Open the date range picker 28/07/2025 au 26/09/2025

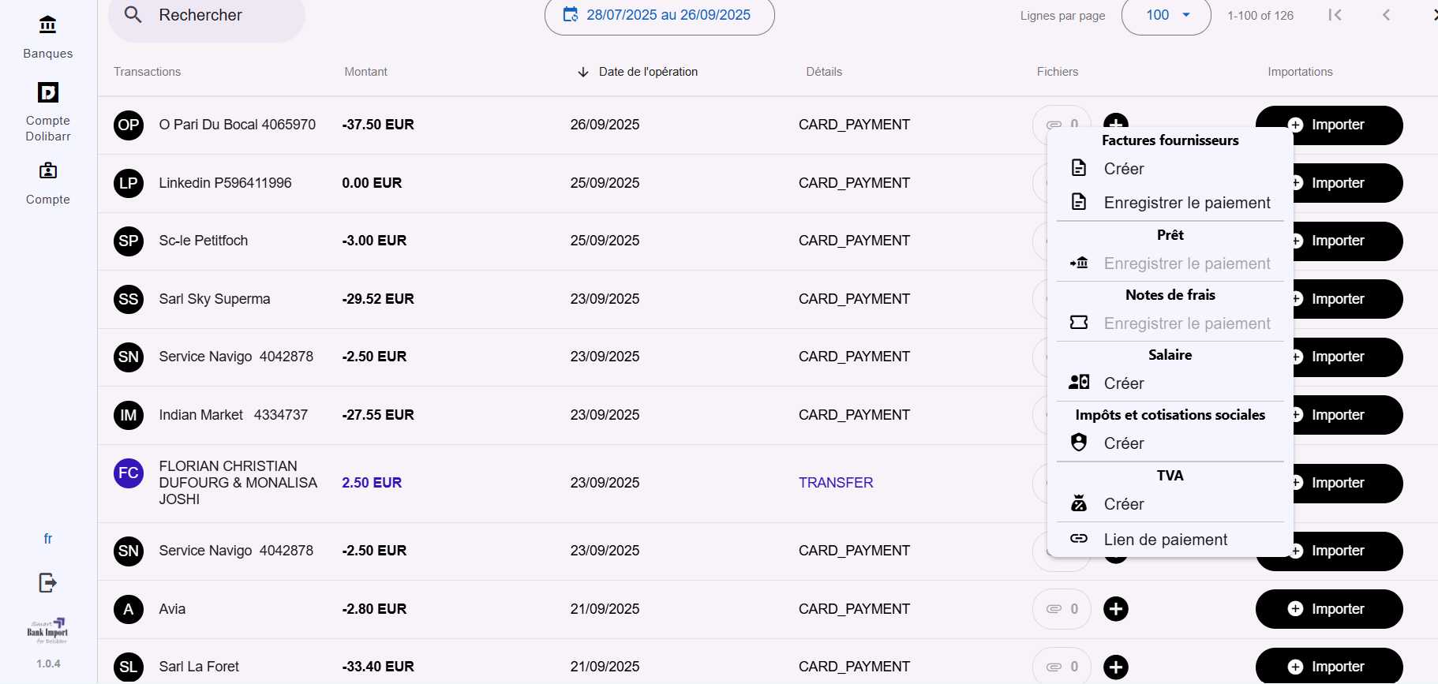(x=659, y=15)
